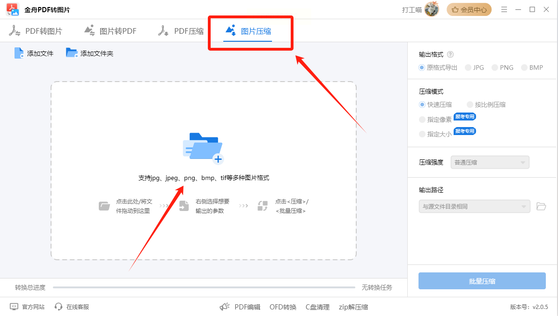This screenshot has height=316, width=558.
Task: Open the C盘清理 link
Action: click(x=317, y=307)
